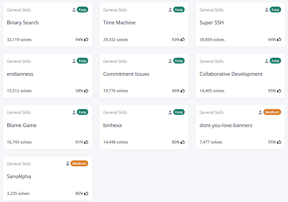Screen dimensions: 288x202
Task: Click the thumbs-up icon on dont-you-love-banners
Action: [x=279, y=142]
